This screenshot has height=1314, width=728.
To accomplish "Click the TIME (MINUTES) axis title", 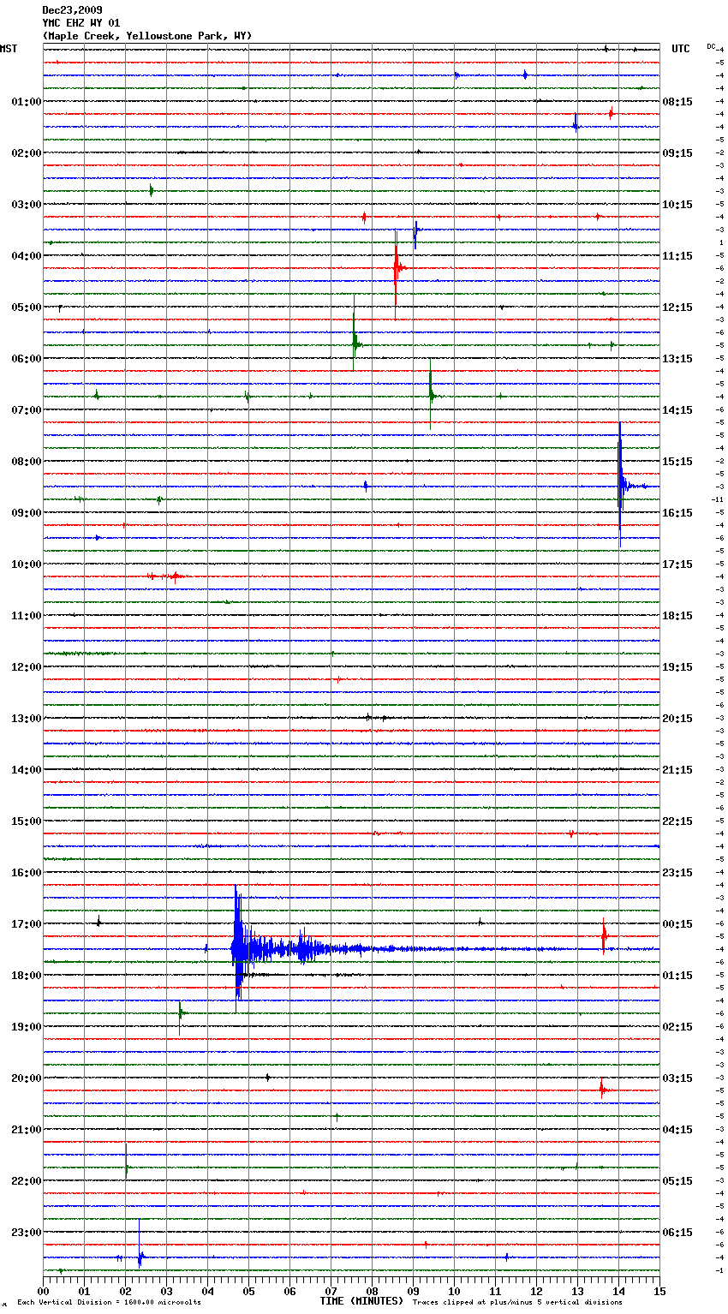I will [x=361, y=1301].
